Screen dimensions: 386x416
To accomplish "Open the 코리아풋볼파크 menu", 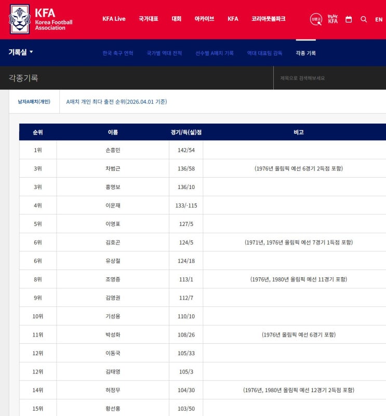I will click(269, 19).
